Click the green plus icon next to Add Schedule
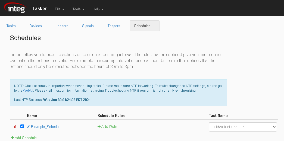The width and height of the screenshot is (284, 141). pos(13,138)
